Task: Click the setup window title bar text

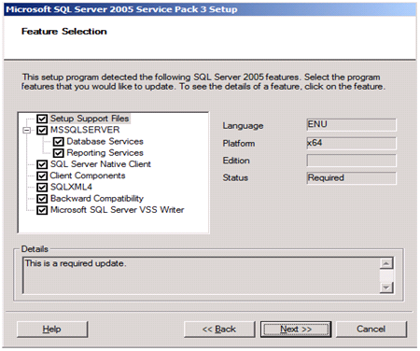Action: point(121,9)
